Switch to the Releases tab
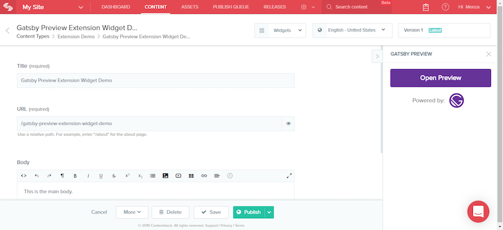This screenshot has height=230, width=503. (x=275, y=7)
